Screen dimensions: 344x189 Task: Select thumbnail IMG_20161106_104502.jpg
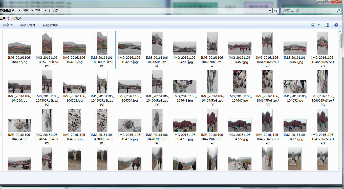coord(74,86)
